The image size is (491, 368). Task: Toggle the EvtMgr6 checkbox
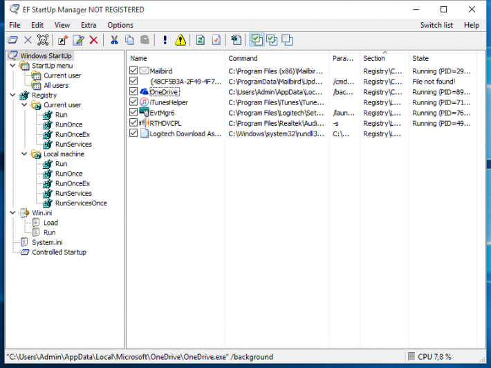pyautogui.click(x=133, y=112)
